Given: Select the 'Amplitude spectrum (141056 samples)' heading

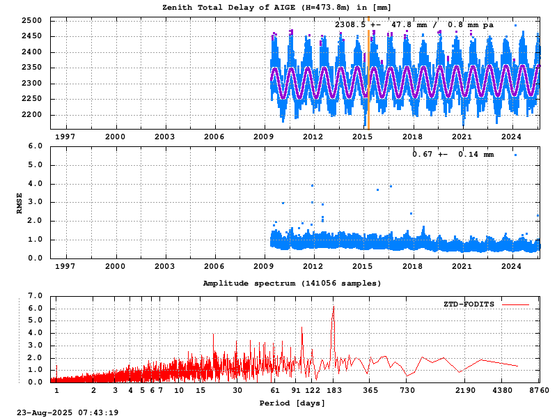Looking at the screenshot, I should coord(292,284).
